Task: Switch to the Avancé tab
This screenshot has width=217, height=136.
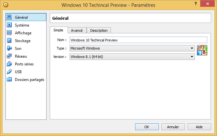Action: click(x=77, y=30)
